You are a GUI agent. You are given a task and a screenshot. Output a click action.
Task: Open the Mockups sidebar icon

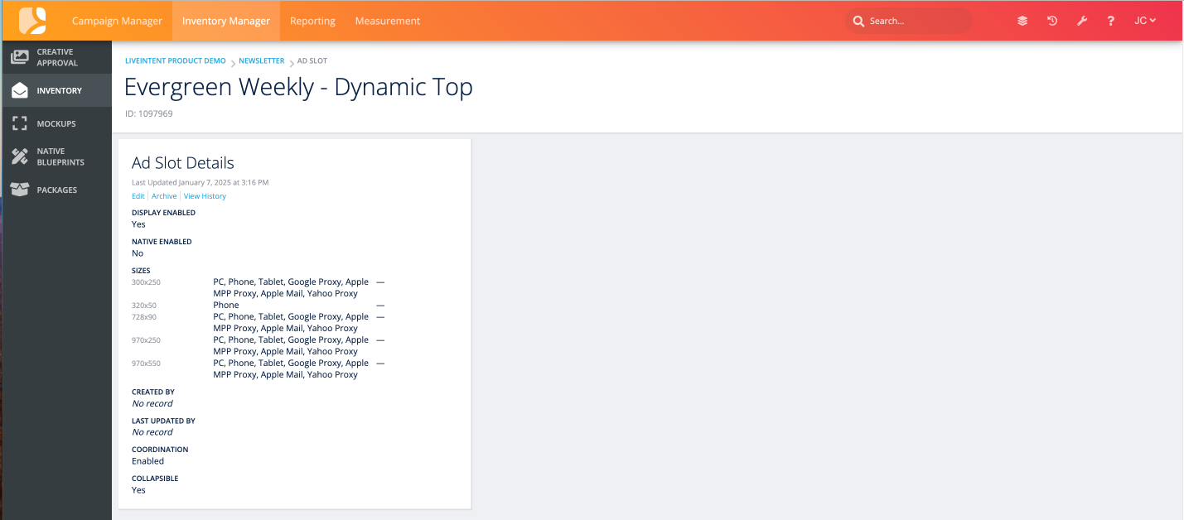point(20,123)
